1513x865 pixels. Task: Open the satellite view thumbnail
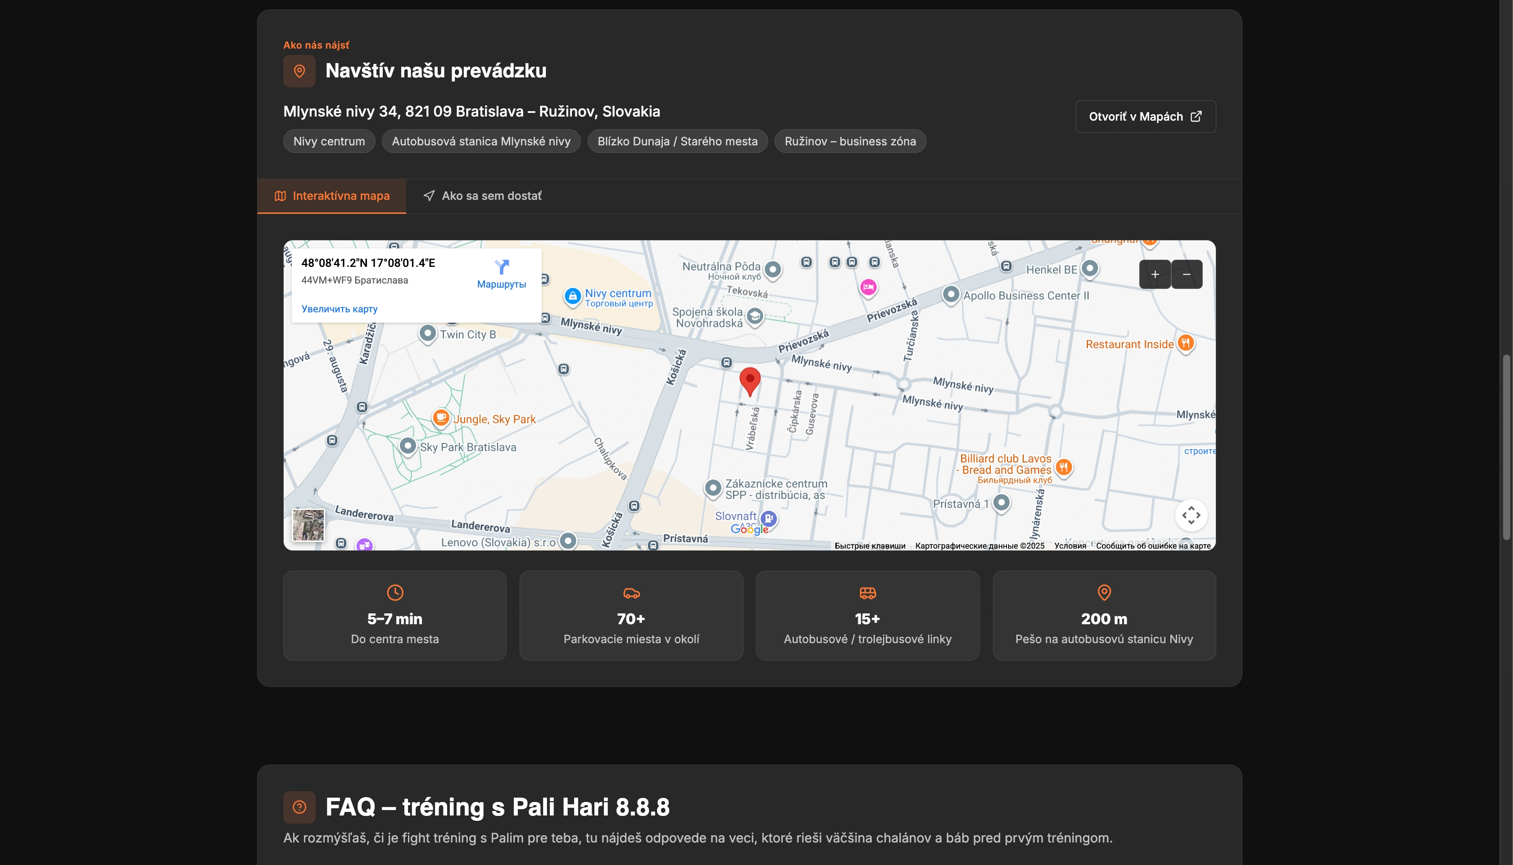point(308,525)
